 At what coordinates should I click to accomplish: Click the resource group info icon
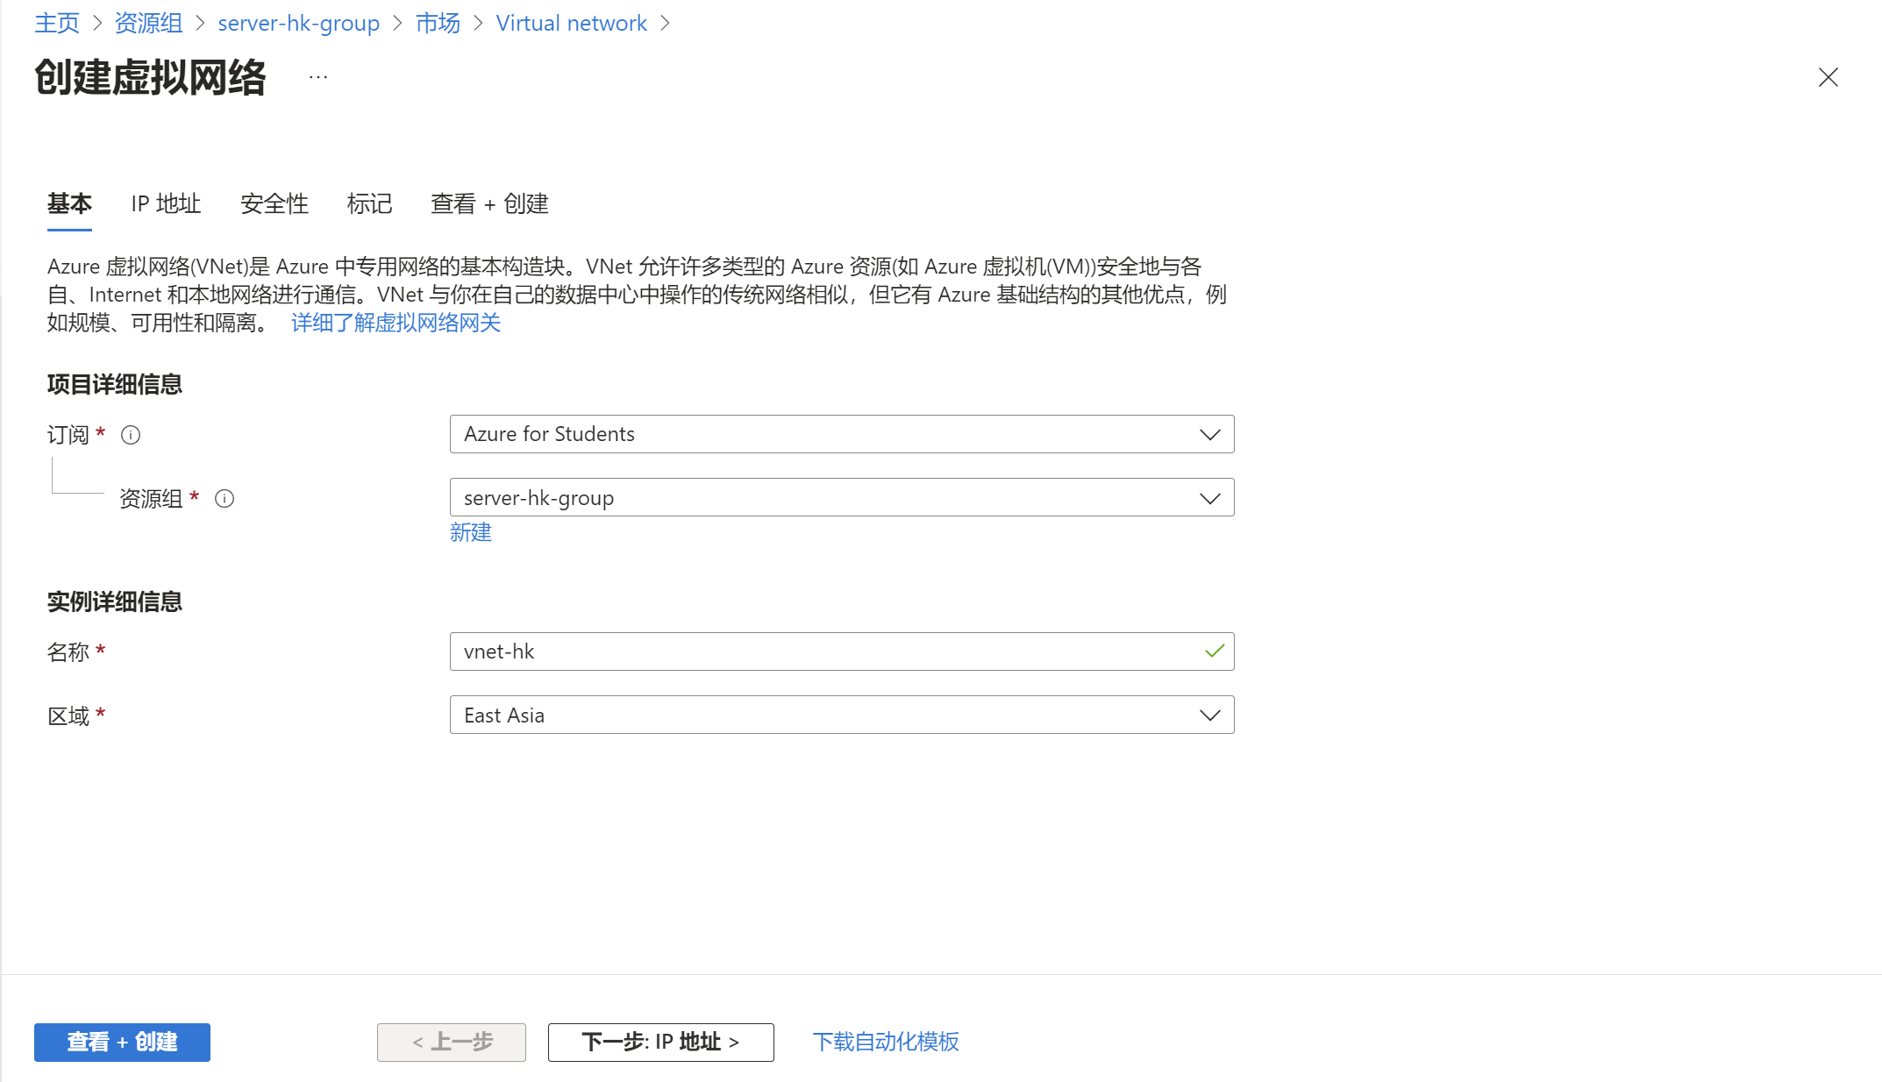coord(225,499)
